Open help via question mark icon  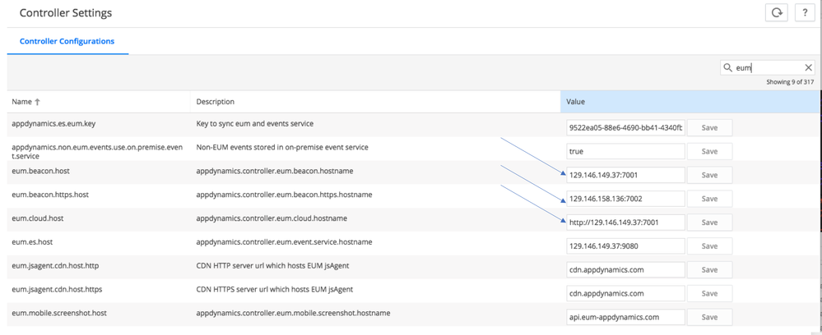(x=804, y=12)
